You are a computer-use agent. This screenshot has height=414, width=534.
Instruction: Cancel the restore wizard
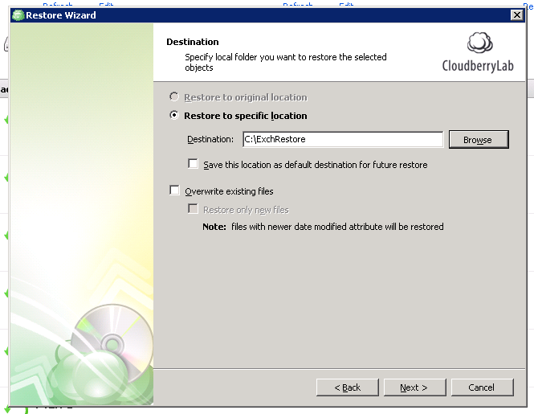481,387
